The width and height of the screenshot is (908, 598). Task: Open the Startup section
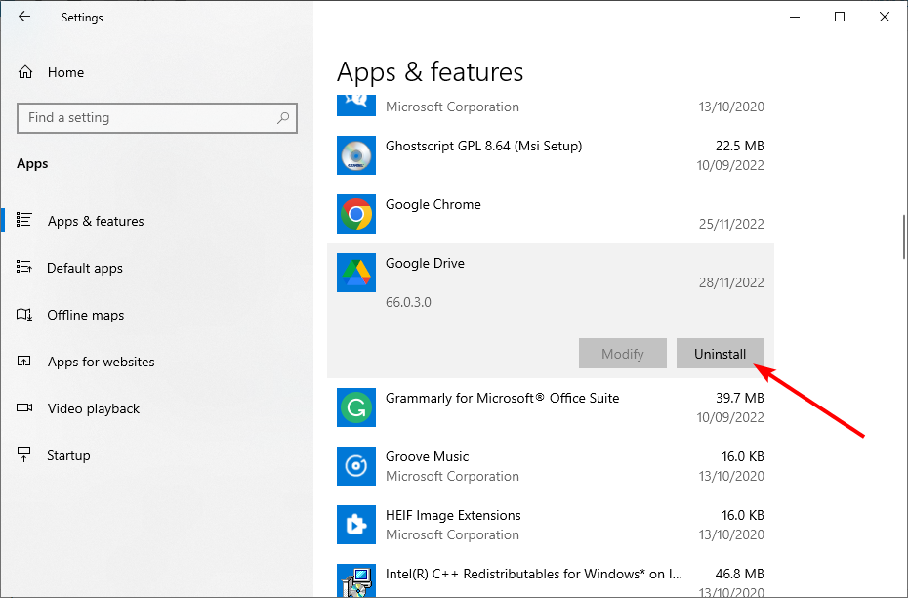click(68, 455)
